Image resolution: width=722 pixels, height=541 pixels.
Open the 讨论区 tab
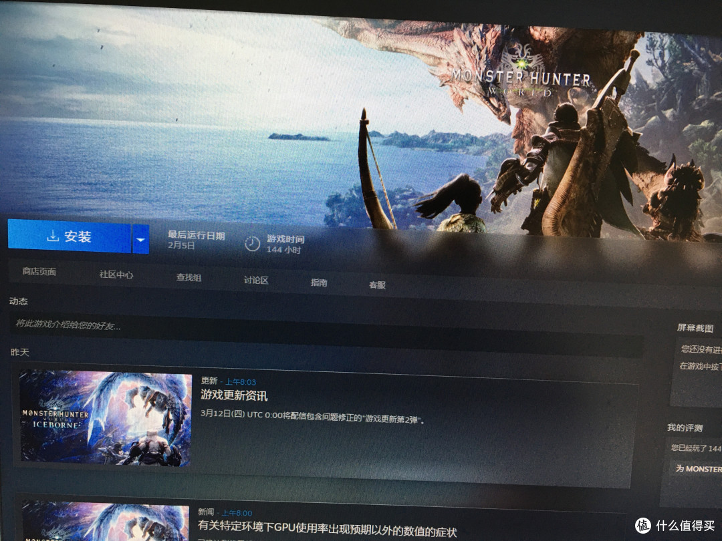[256, 280]
